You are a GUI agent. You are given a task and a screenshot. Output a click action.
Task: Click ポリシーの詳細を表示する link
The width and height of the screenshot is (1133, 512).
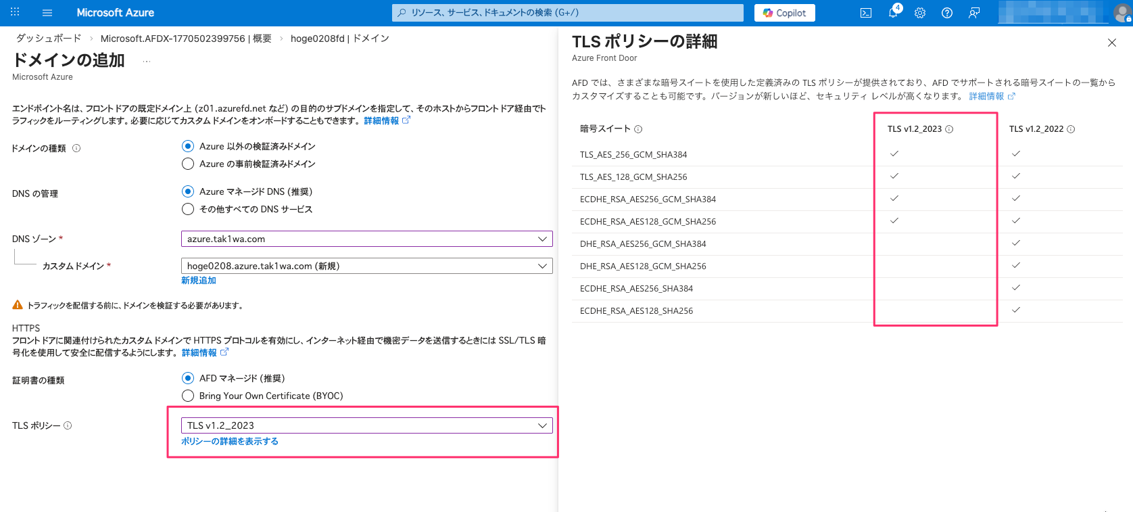230,441
